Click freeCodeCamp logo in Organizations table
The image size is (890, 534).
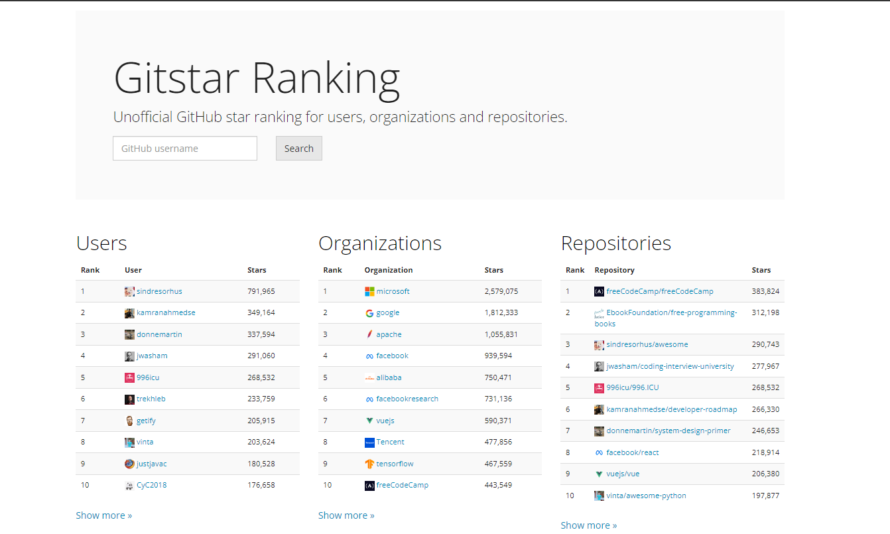pos(369,486)
